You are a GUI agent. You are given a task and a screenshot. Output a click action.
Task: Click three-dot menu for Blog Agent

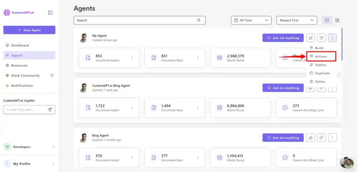click(332, 138)
